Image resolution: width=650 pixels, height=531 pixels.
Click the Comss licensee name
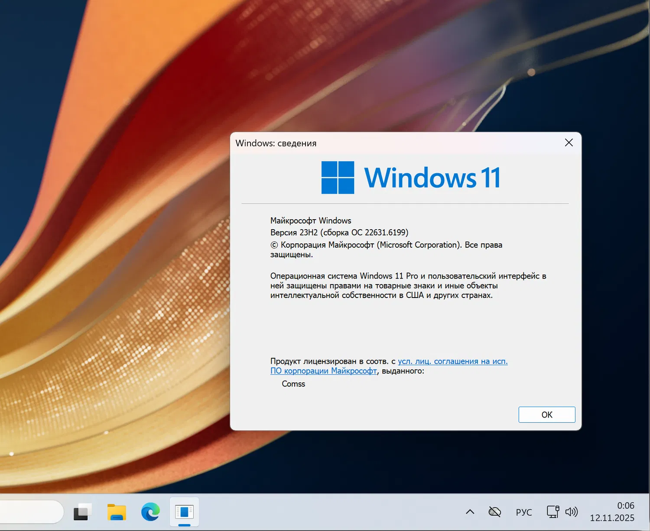293,384
